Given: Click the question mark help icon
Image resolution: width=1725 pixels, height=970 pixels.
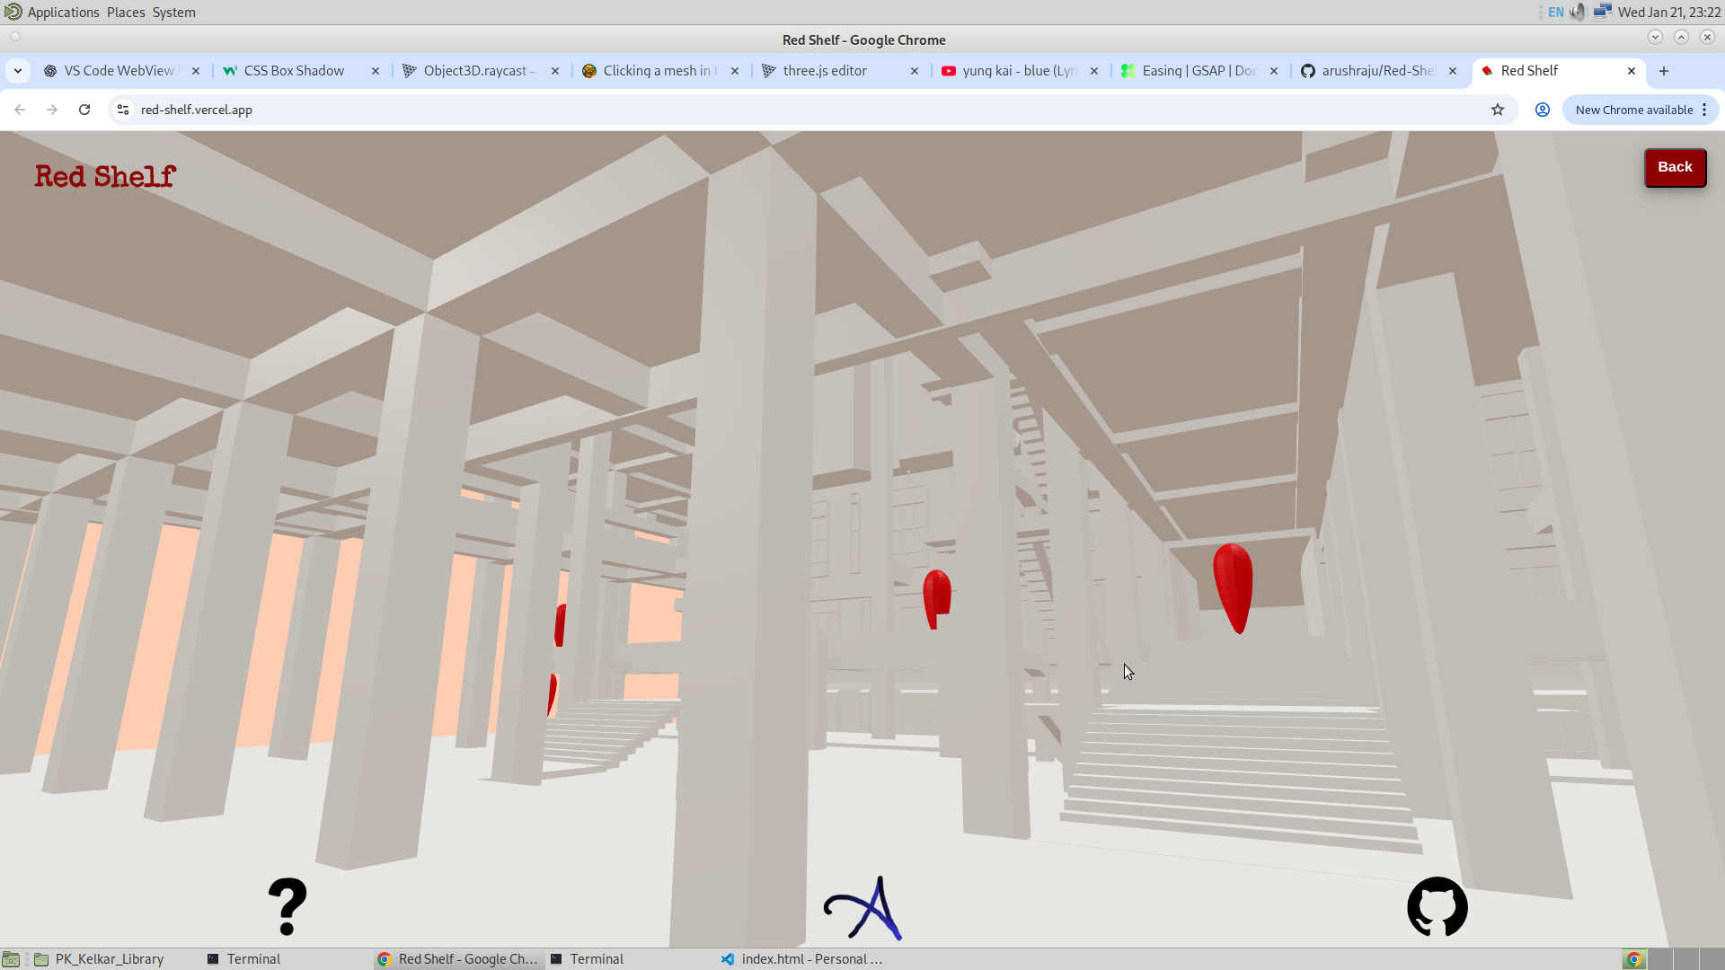Looking at the screenshot, I should point(287,906).
